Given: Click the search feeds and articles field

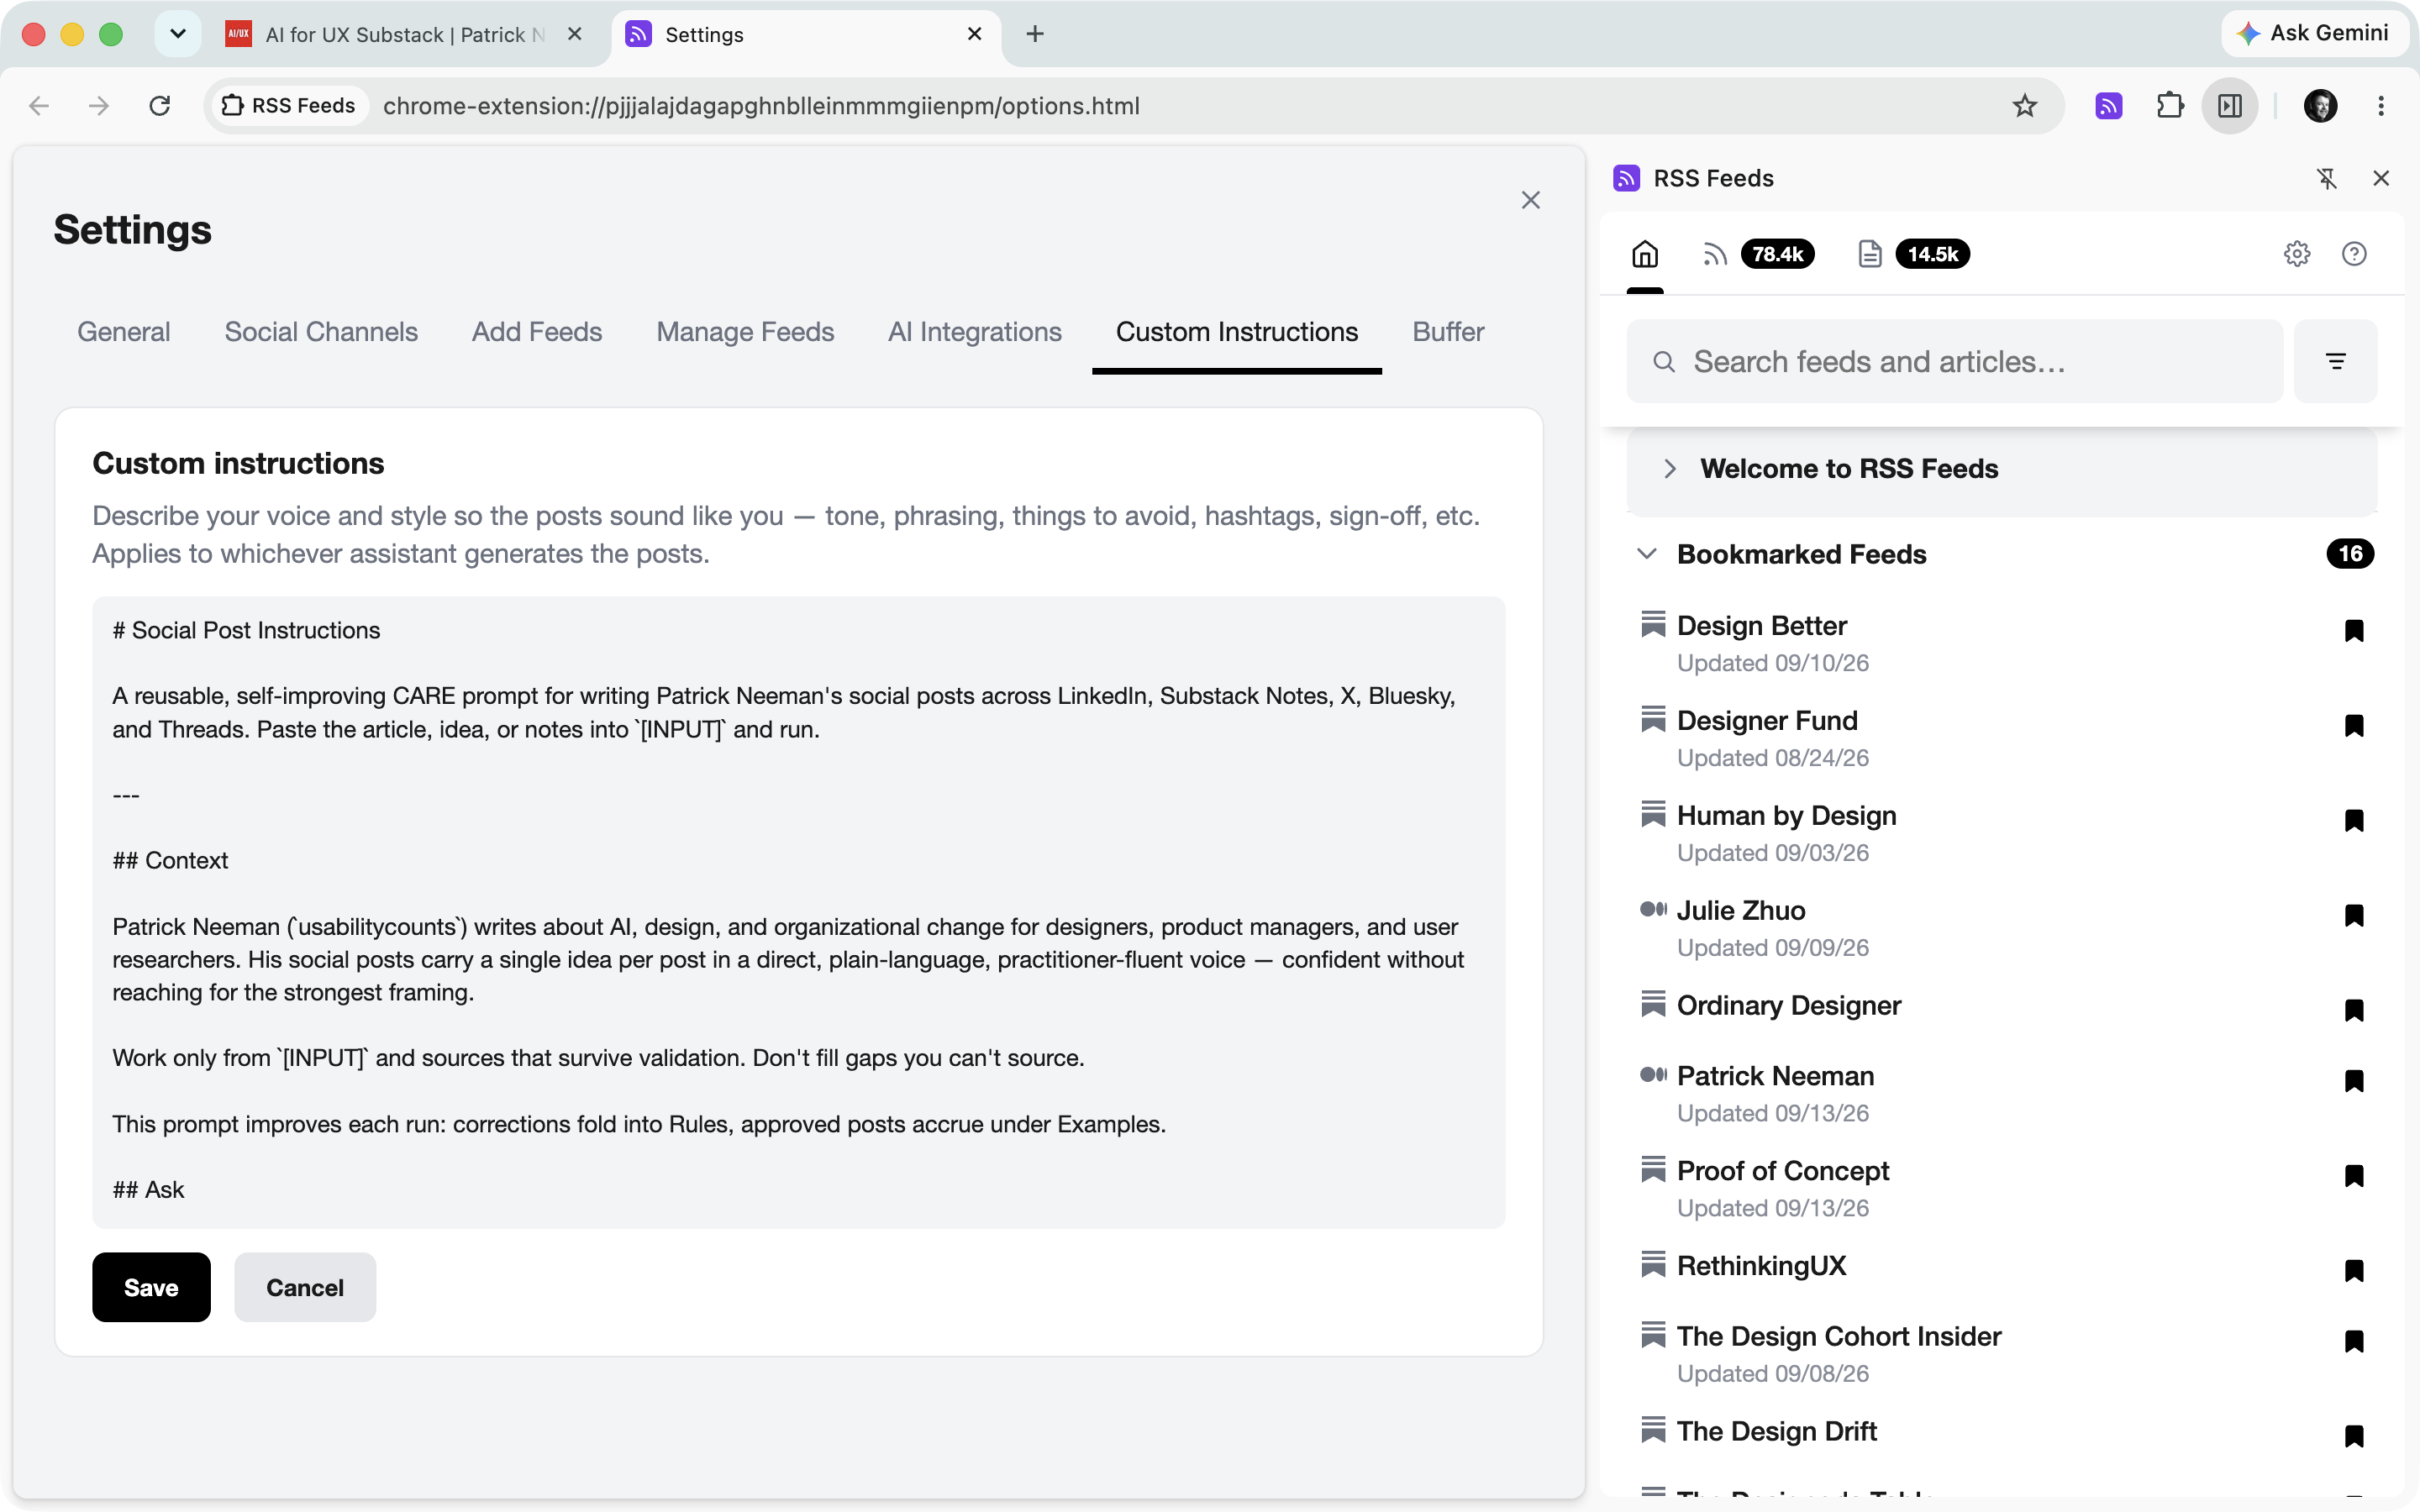Looking at the screenshot, I should point(1955,361).
